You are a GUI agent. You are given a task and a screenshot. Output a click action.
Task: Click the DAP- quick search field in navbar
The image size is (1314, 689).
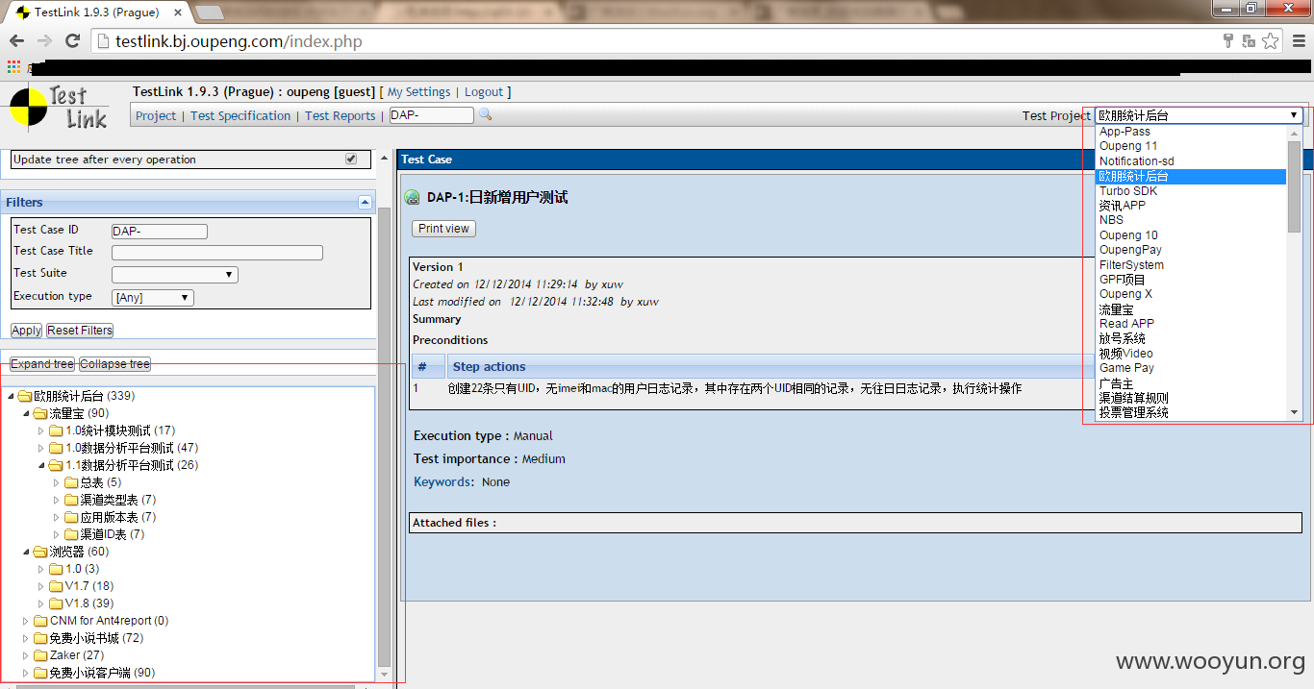pyautogui.click(x=432, y=115)
